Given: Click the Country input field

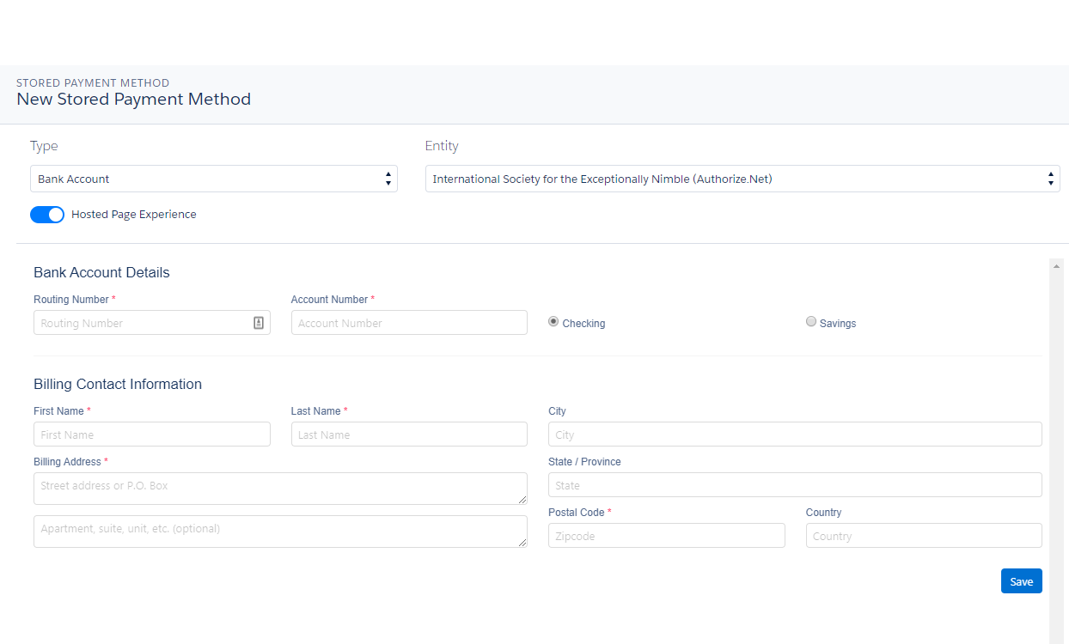Looking at the screenshot, I should coord(924,536).
